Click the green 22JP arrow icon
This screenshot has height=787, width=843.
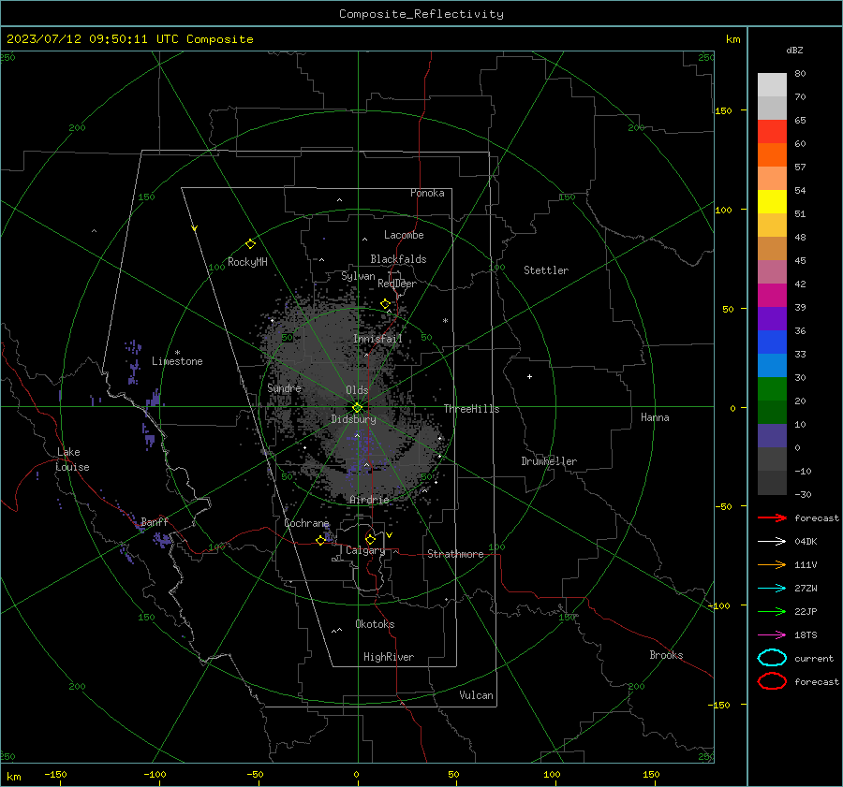[772, 611]
